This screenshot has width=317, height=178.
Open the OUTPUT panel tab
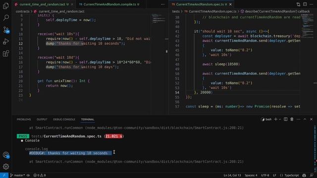42,120
